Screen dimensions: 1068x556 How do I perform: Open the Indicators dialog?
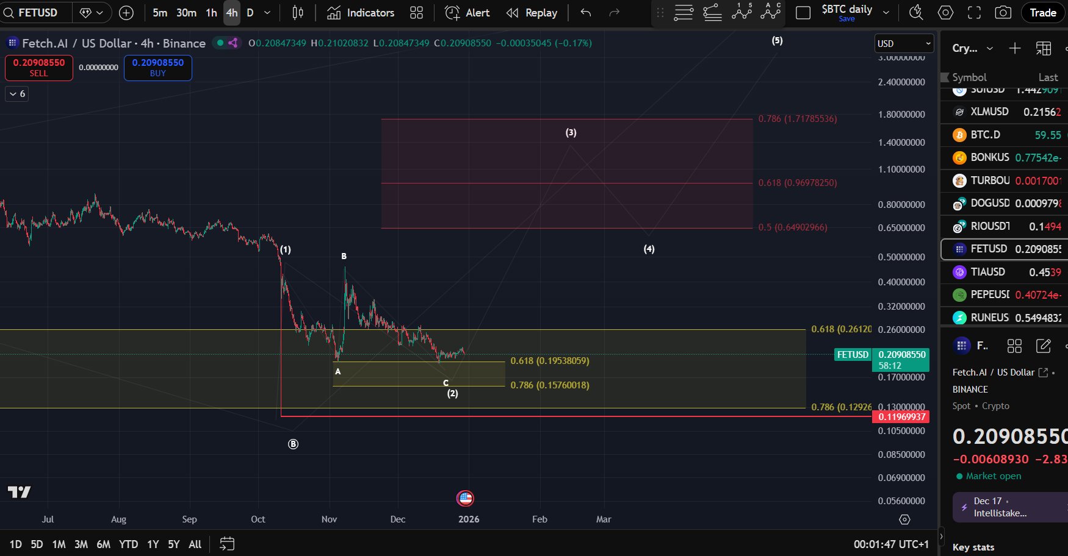click(361, 13)
